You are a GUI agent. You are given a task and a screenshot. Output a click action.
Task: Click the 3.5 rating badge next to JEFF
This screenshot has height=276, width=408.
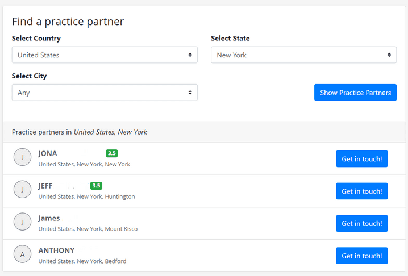click(96, 186)
